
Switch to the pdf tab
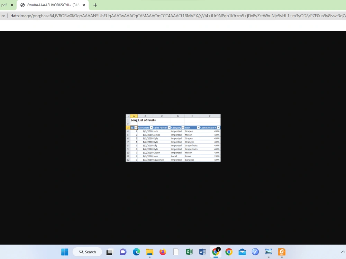coord(4,5)
